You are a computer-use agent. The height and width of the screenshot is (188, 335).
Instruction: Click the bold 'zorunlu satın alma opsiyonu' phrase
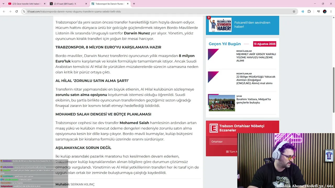pos(81,95)
